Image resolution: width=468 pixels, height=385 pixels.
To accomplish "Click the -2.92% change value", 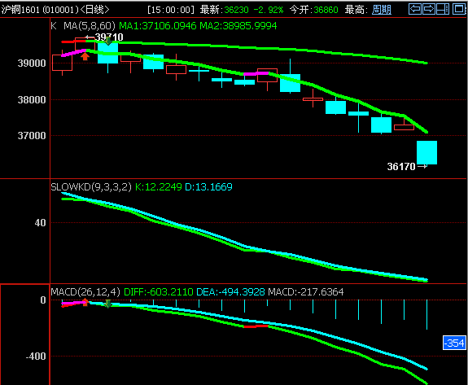I will click(269, 10).
